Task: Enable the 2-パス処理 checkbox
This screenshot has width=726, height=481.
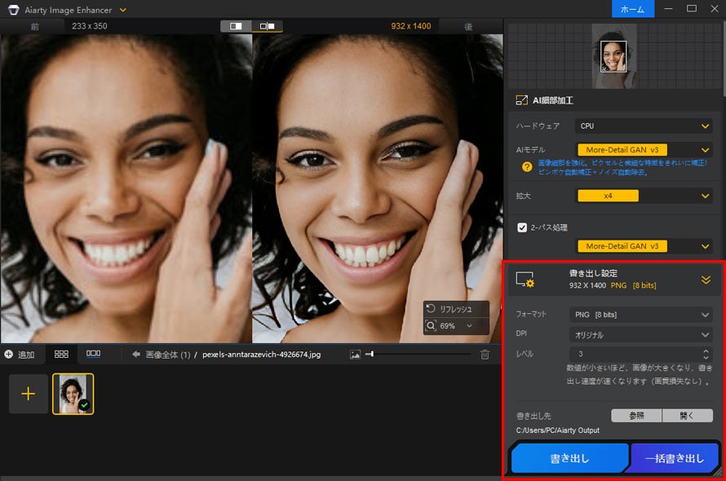Action: [522, 227]
